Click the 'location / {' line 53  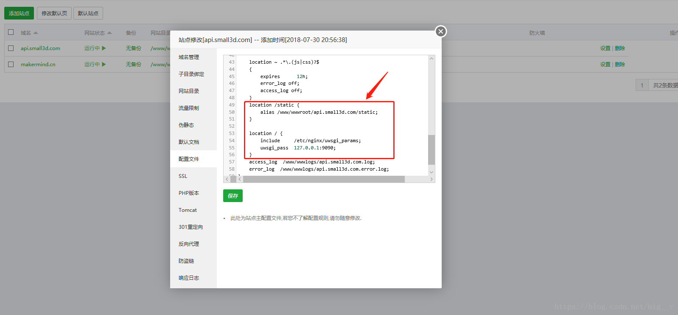[x=266, y=133]
